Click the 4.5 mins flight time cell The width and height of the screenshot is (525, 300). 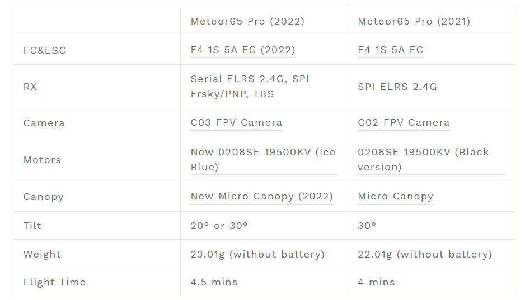pyautogui.click(x=214, y=282)
